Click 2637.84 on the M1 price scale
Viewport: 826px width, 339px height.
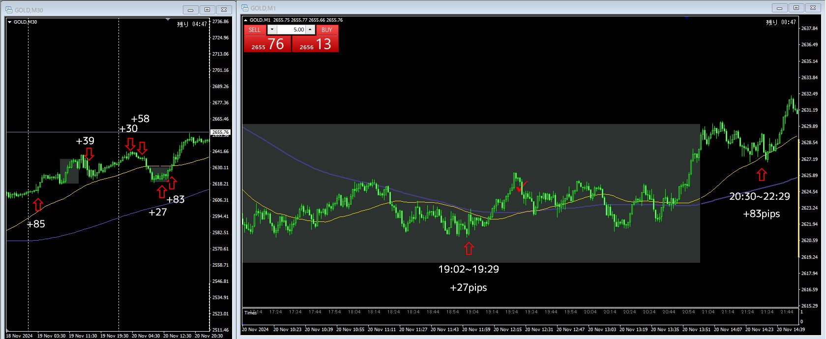[x=809, y=29]
